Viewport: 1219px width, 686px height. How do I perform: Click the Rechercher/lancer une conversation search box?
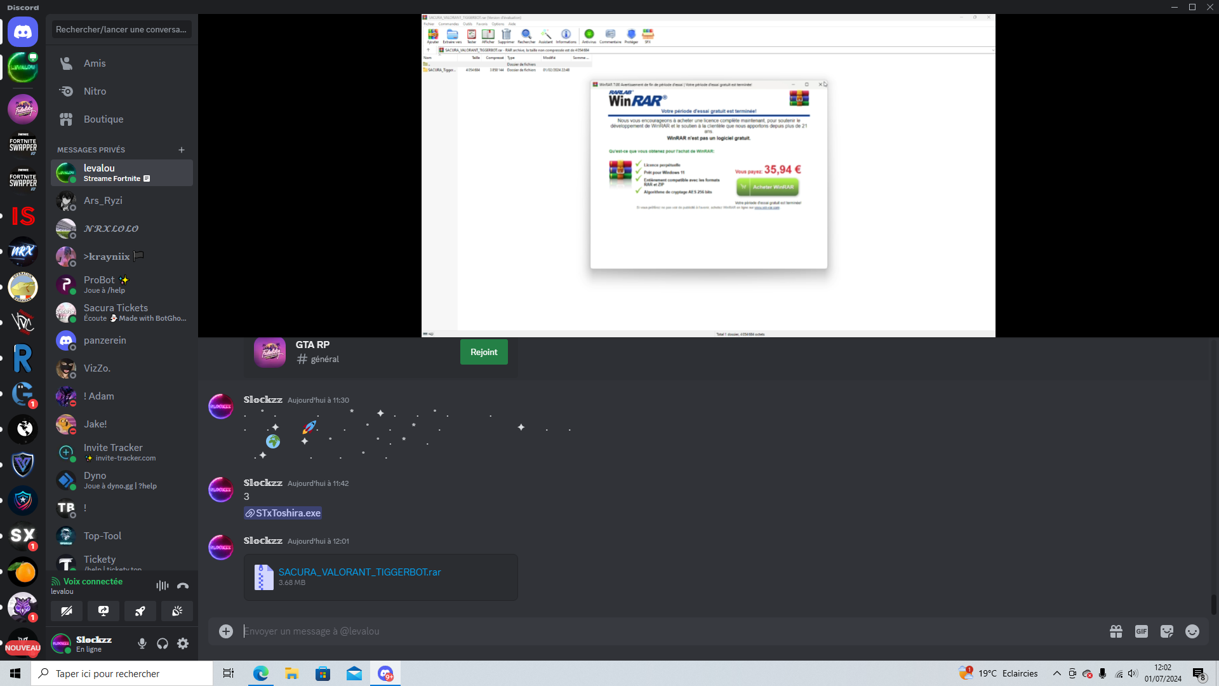tap(122, 29)
